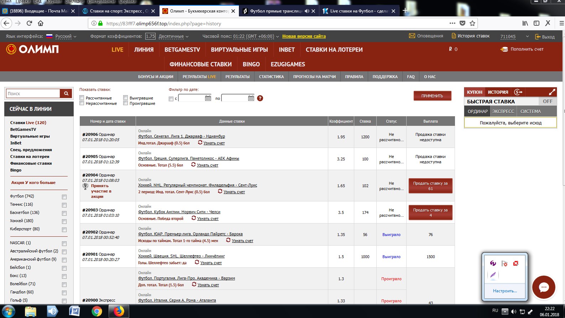Open Chrome from the Windows taskbar
This screenshot has height=318, width=565.
96,311
